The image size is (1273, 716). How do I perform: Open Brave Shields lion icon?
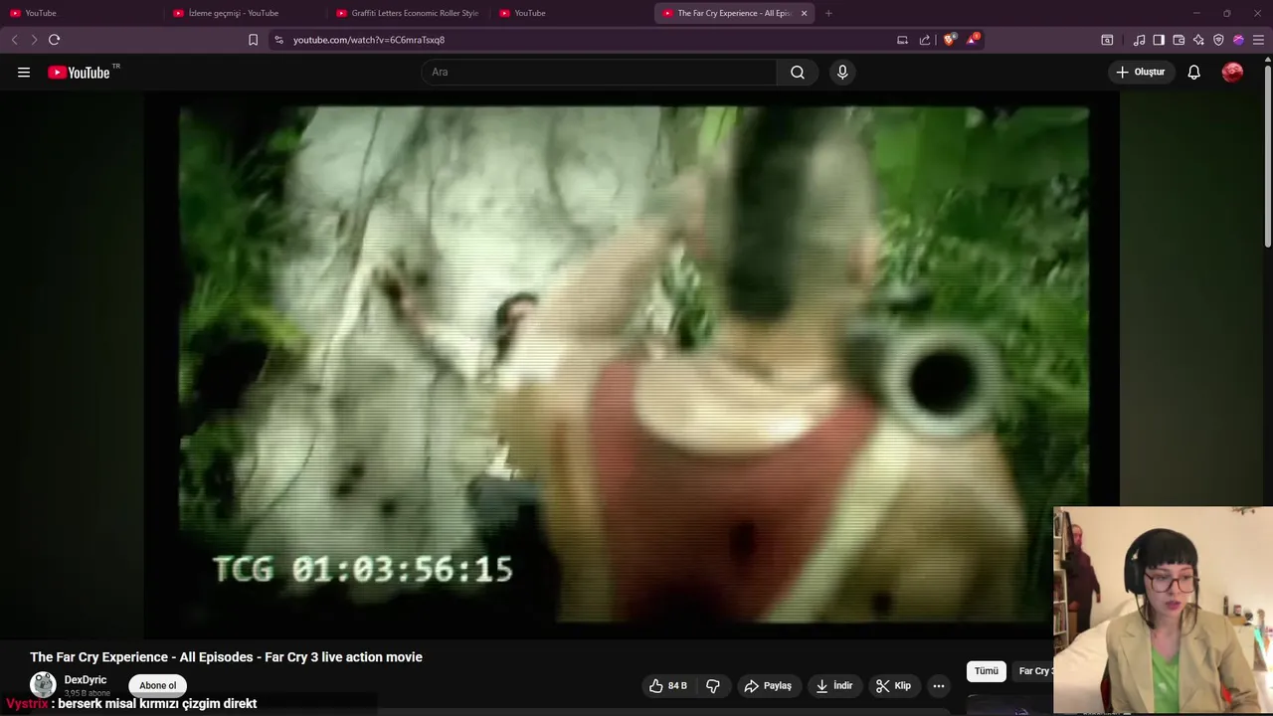click(x=949, y=40)
